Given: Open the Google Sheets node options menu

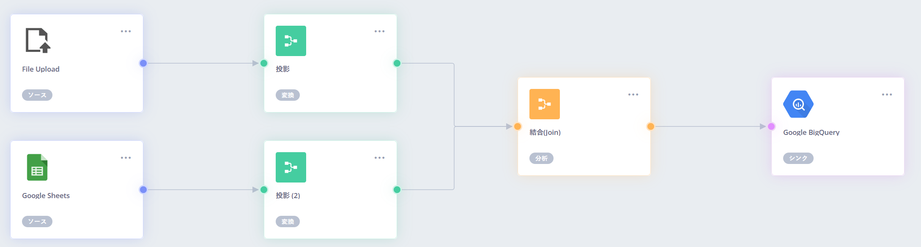Looking at the screenshot, I should (x=126, y=158).
